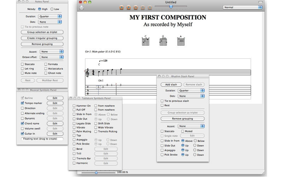Click the Create irregular grouping button
Screen dimensions: 283x177
click(x=42, y=38)
